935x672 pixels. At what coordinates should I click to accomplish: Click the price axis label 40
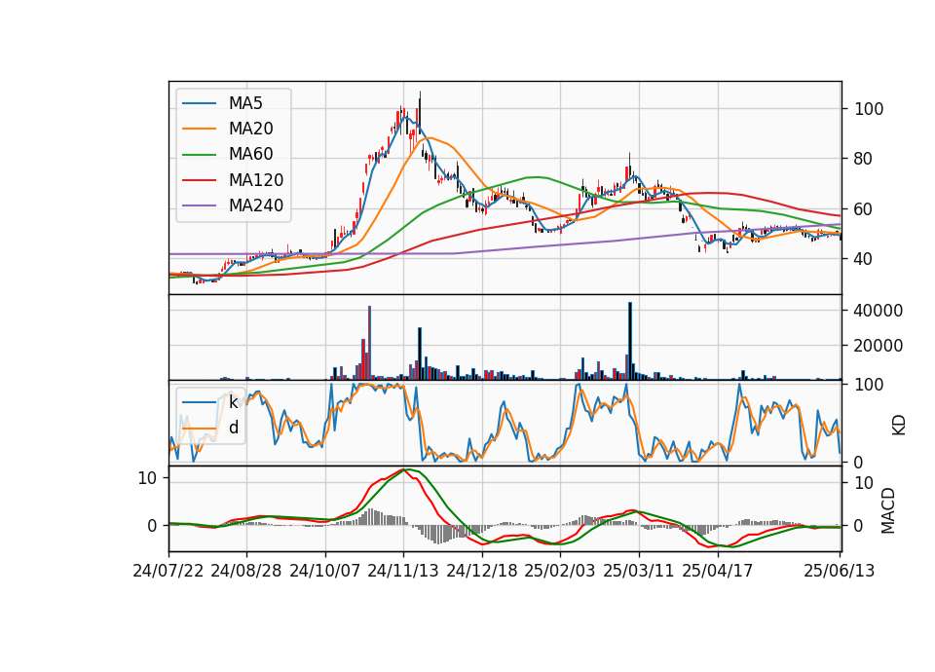point(864,259)
